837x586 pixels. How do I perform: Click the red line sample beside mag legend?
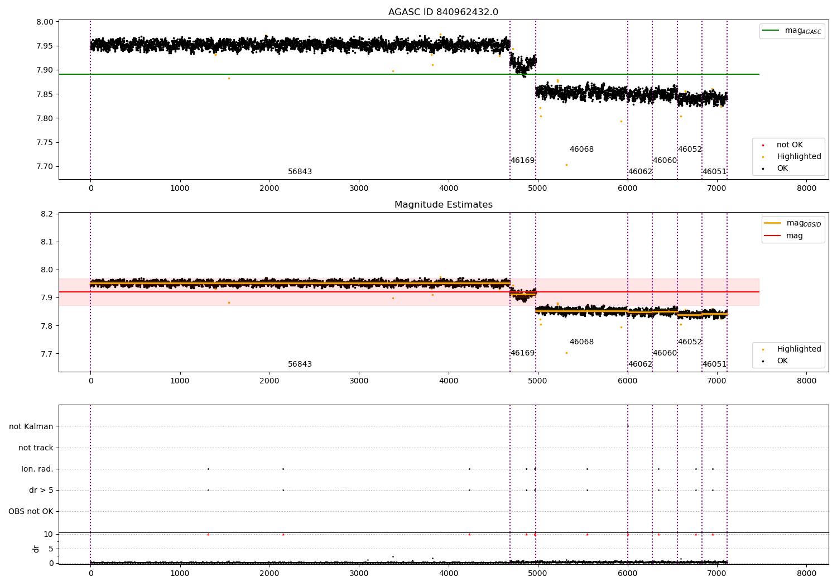tap(772, 236)
